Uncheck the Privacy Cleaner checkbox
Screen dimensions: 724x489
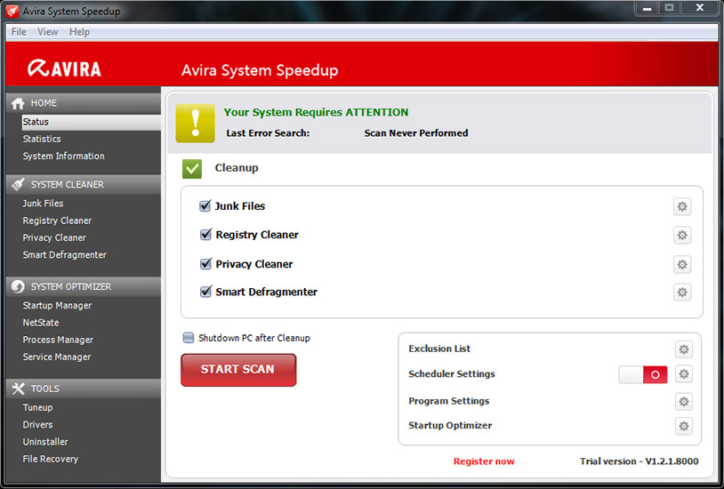[x=205, y=264]
